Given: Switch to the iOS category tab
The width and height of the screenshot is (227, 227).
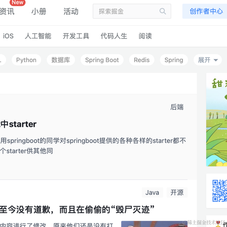Looking at the screenshot, I should point(8,36).
